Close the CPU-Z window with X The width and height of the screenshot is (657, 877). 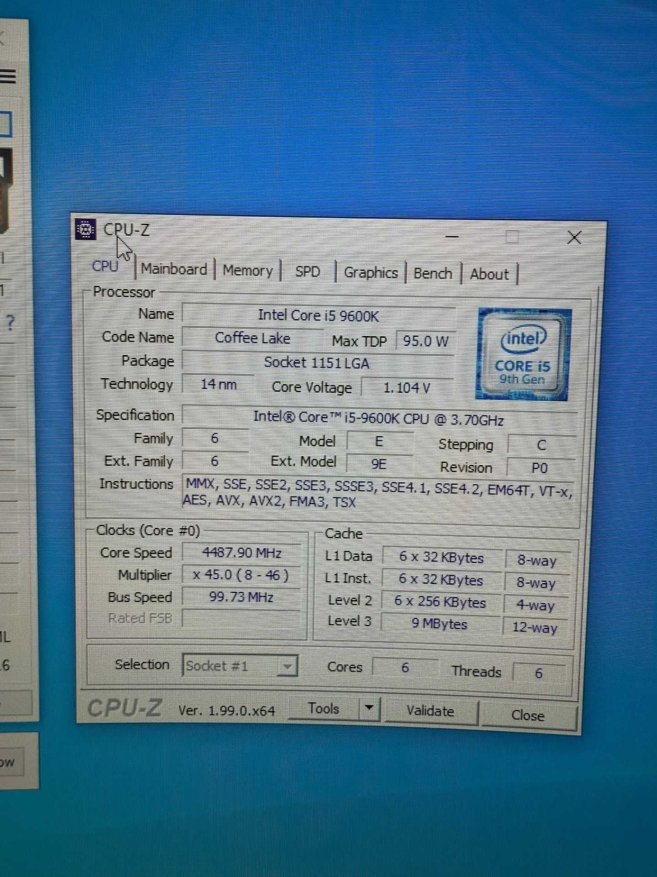click(574, 237)
